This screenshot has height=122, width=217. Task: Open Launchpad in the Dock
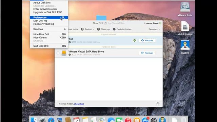(x=42, y=120)
